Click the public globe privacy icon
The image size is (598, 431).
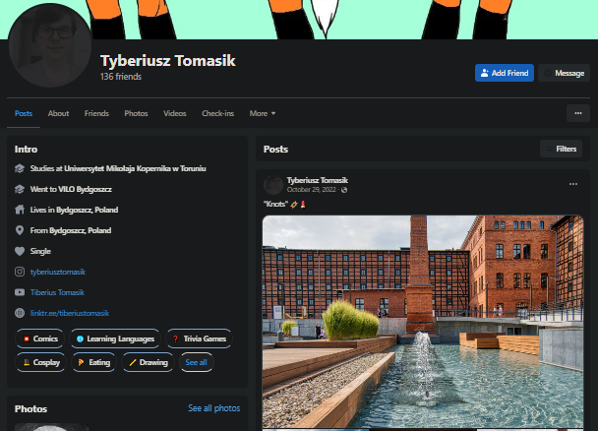click(344, 190)
